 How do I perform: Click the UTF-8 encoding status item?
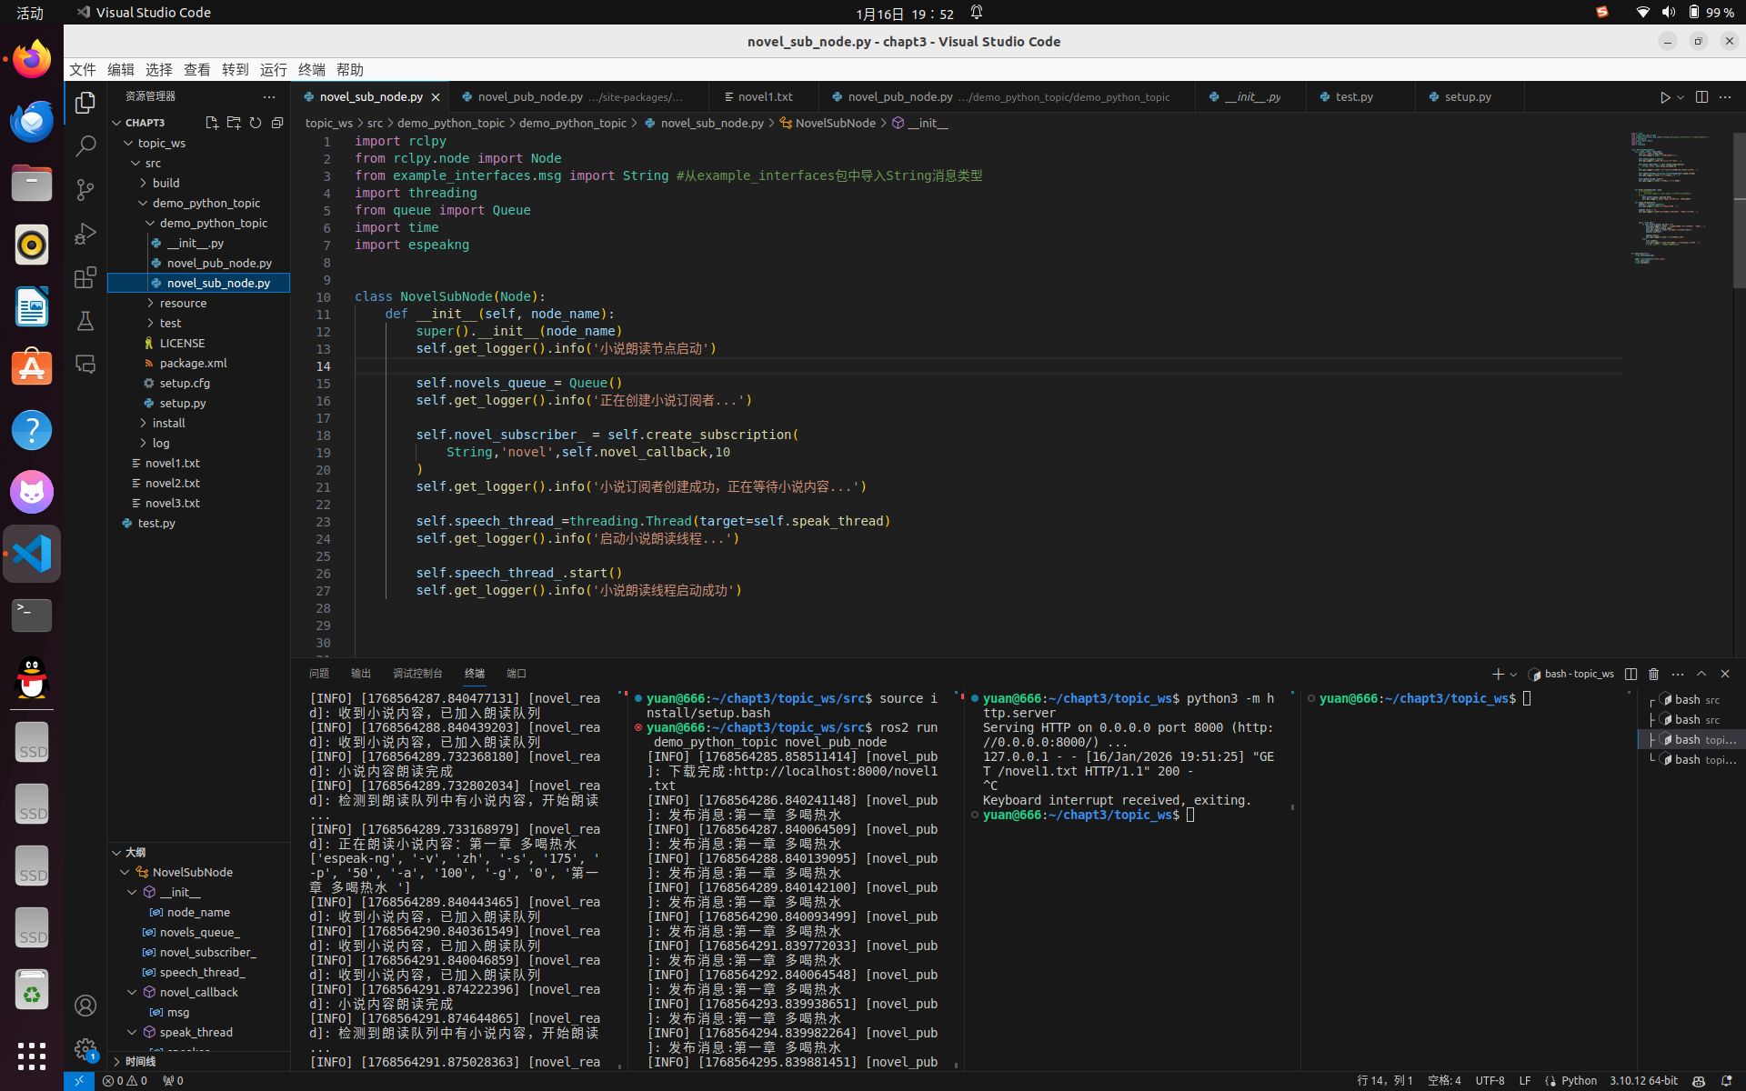tap(1490, 1081)
